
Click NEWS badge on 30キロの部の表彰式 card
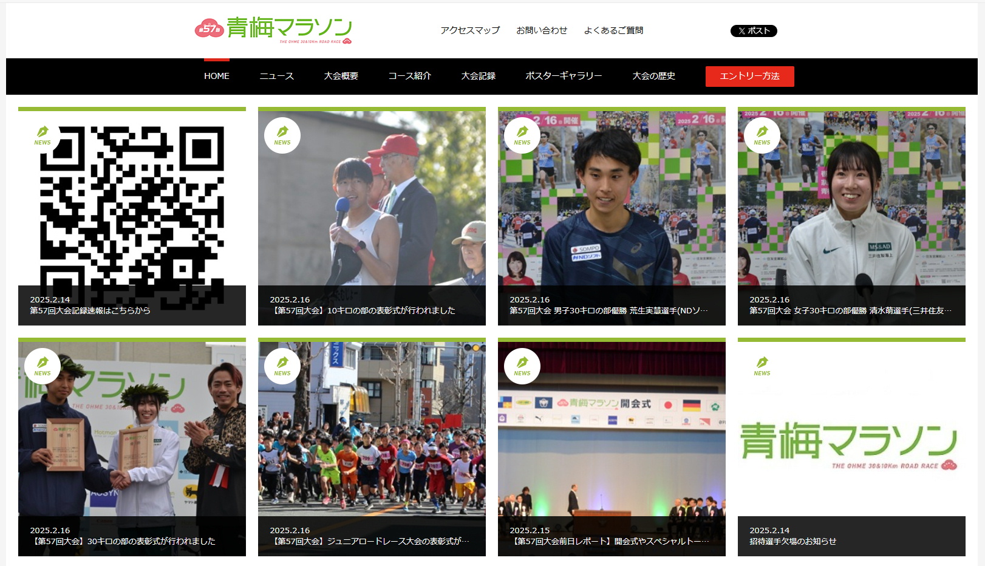click(43, 366)
